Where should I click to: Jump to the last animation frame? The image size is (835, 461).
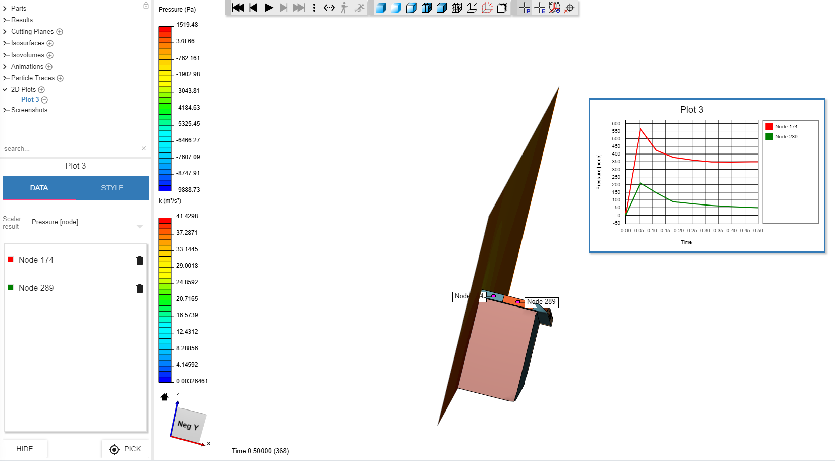(x=299, y=8)
